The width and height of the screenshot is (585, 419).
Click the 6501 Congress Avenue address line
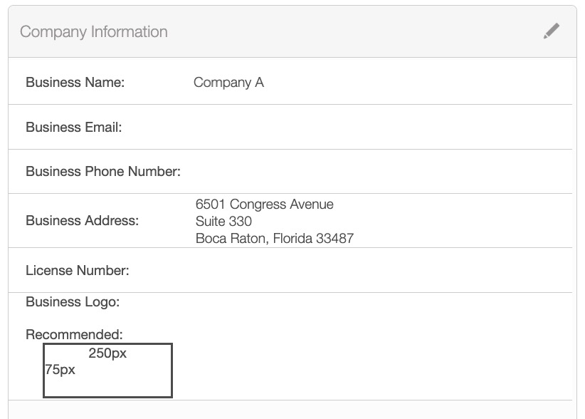click(x=264, y=205)
